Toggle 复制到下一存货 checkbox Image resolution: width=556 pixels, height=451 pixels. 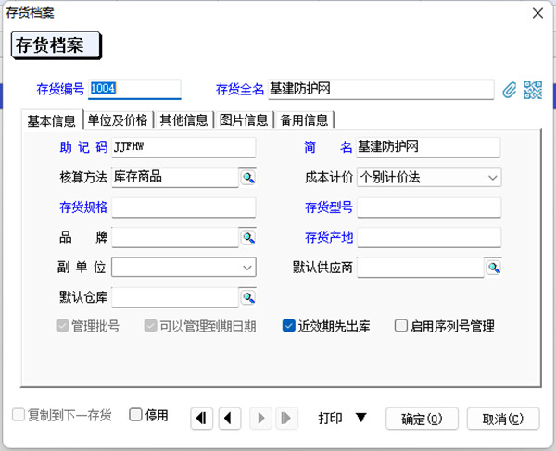click(x=19, y=415)
